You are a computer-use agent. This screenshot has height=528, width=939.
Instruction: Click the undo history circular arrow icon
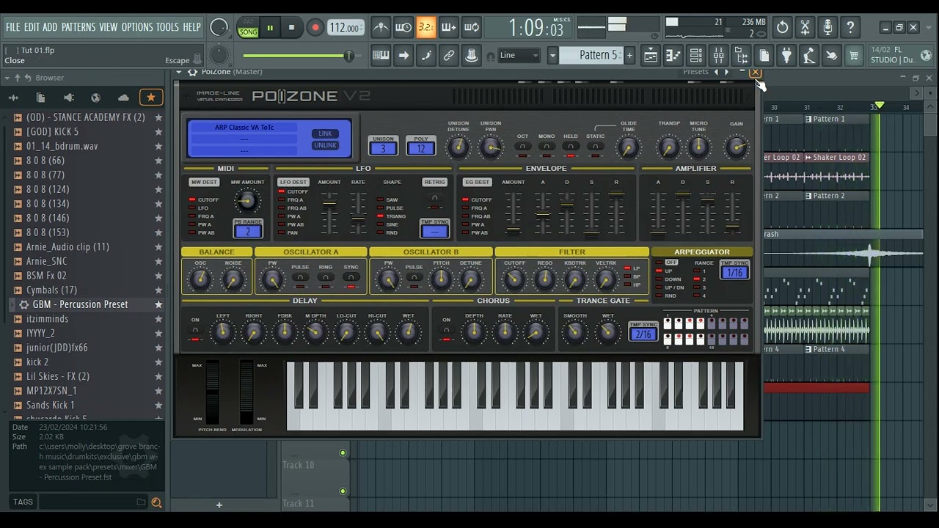point(782,28)
